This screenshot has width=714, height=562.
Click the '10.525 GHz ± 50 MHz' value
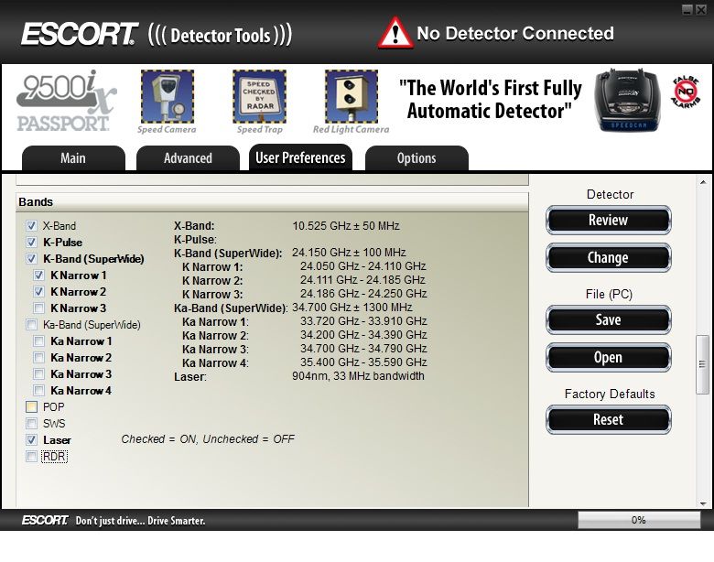point(346,226)
